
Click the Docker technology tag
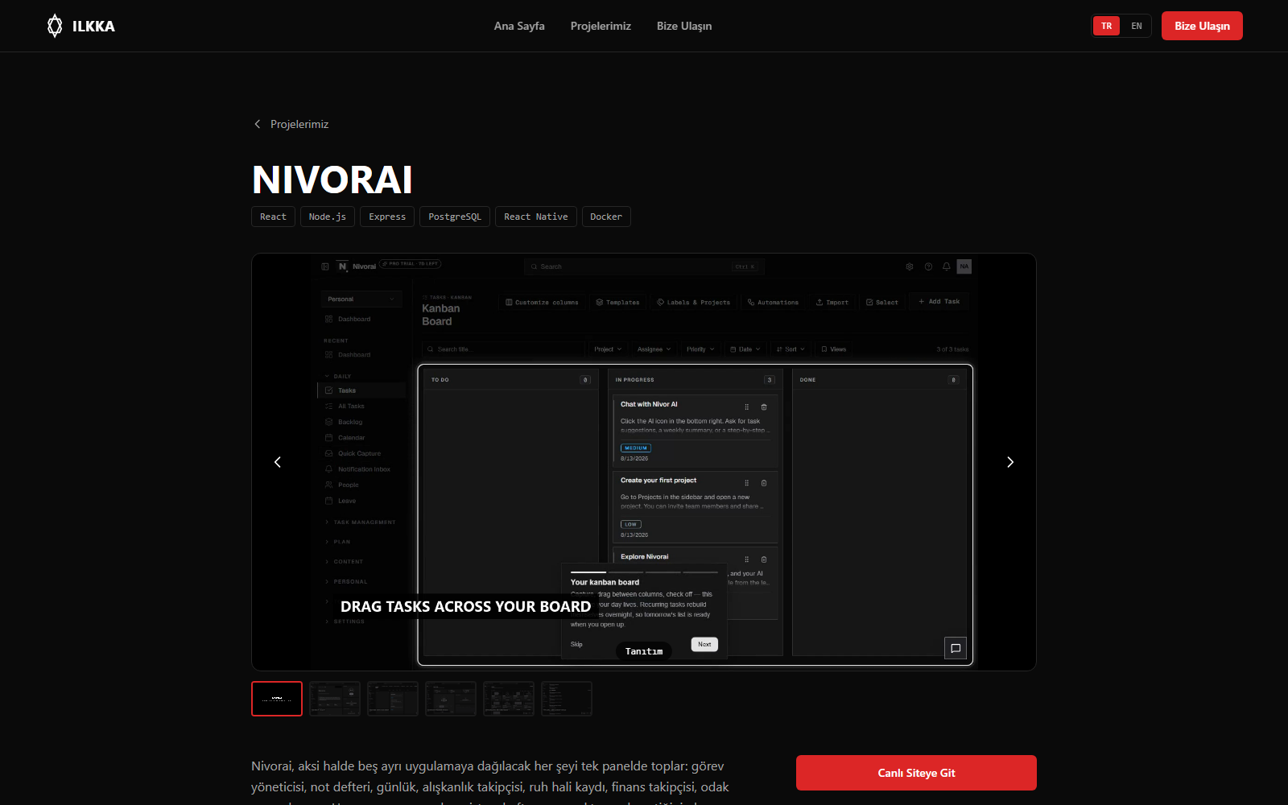[606, 217]
